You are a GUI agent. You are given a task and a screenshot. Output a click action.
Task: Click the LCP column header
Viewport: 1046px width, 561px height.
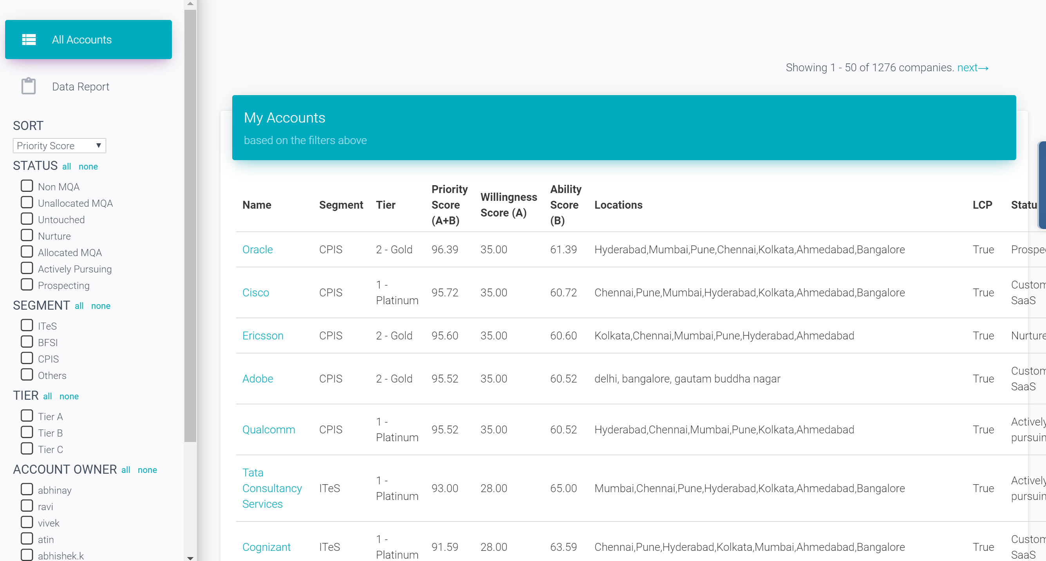tap(982, 205)
